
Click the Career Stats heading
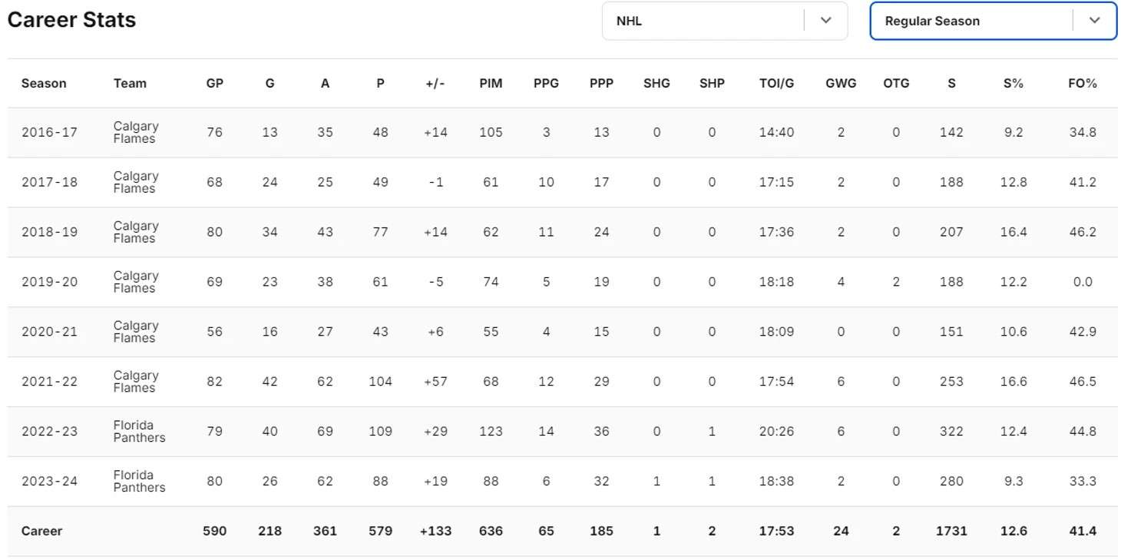[x=71, y=20]
